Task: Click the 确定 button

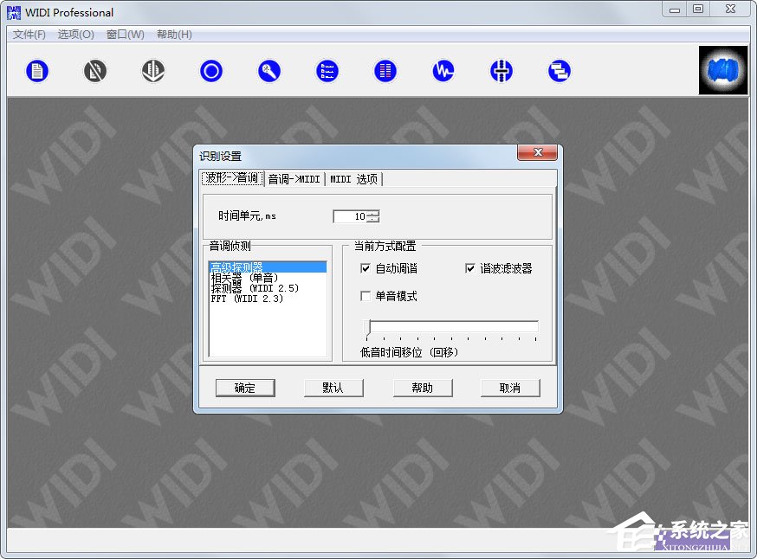Action: pyautogui.click(x=245, y=388)
